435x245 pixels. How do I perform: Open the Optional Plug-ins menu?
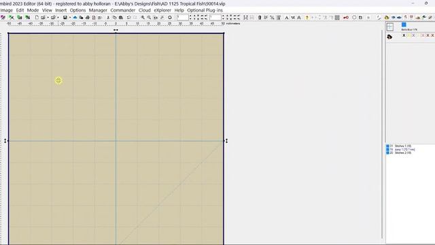(x=205, y=10)
